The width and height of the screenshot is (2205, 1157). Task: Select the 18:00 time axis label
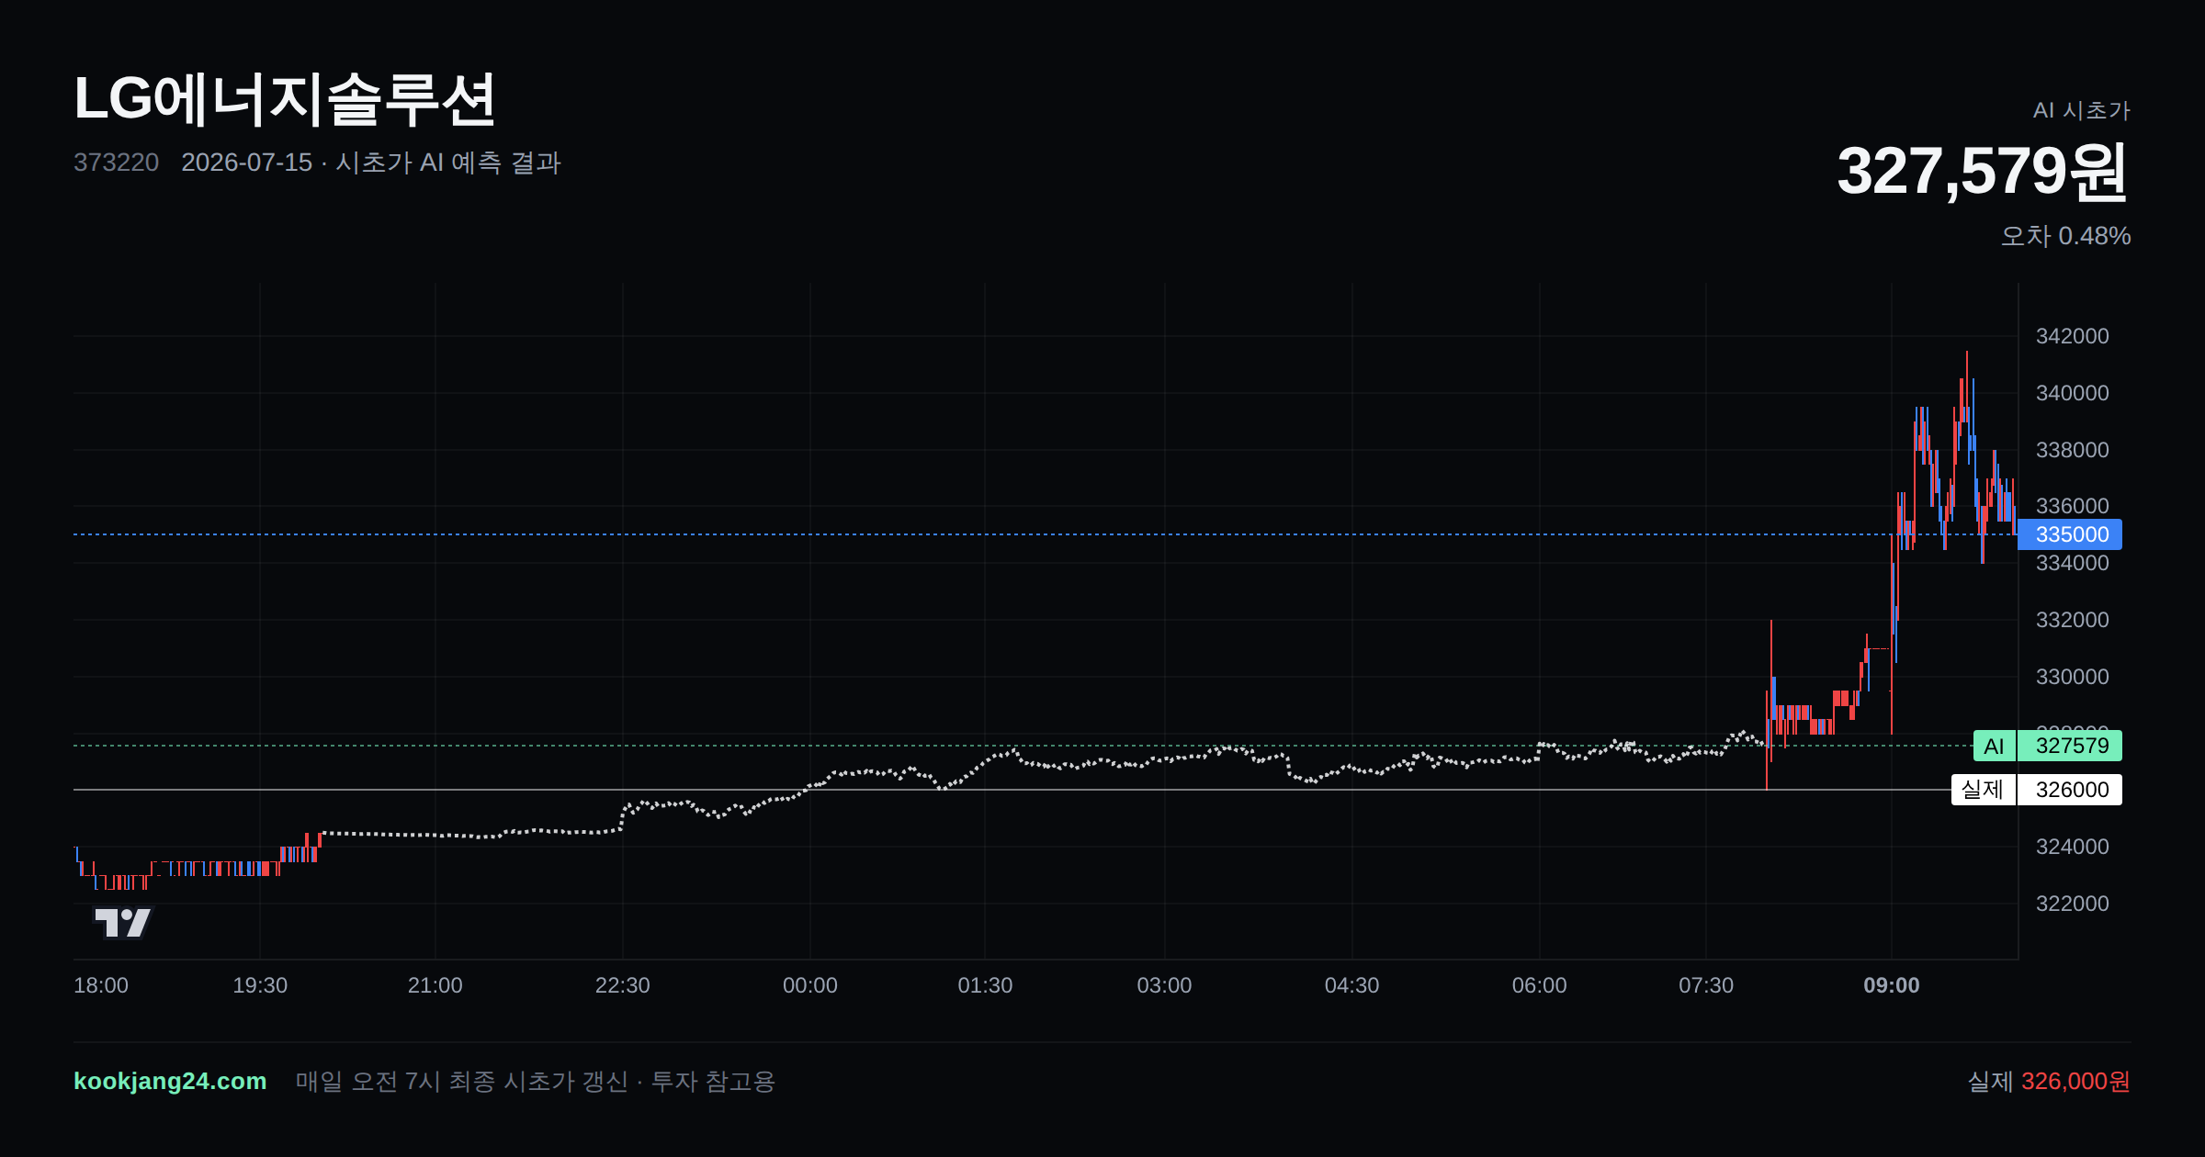tap(101, 985)
